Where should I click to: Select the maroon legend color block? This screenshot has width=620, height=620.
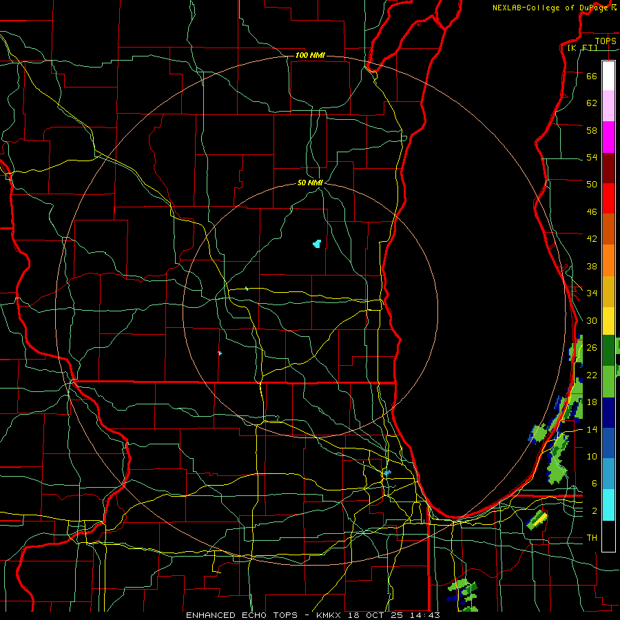608,167
